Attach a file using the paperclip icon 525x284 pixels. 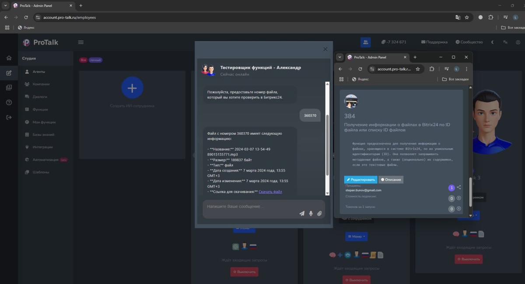(x=319, y=213)
